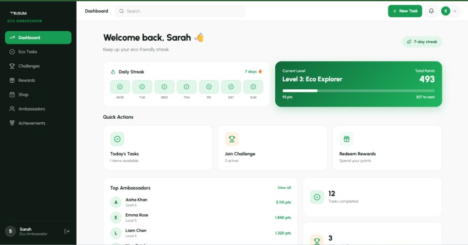Click the Eco Tasks checkmark icon
The width and height of the screenshot is (468, 245).
point(12,52)
